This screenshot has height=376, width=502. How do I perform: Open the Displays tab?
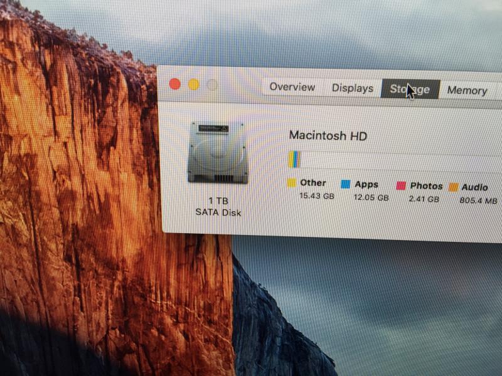[353, 88]
